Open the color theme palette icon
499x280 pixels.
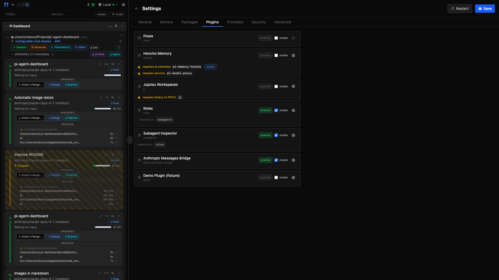coord(13,5)
